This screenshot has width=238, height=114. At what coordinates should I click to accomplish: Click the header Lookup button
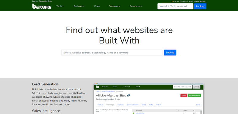click(x=200, y=6)
